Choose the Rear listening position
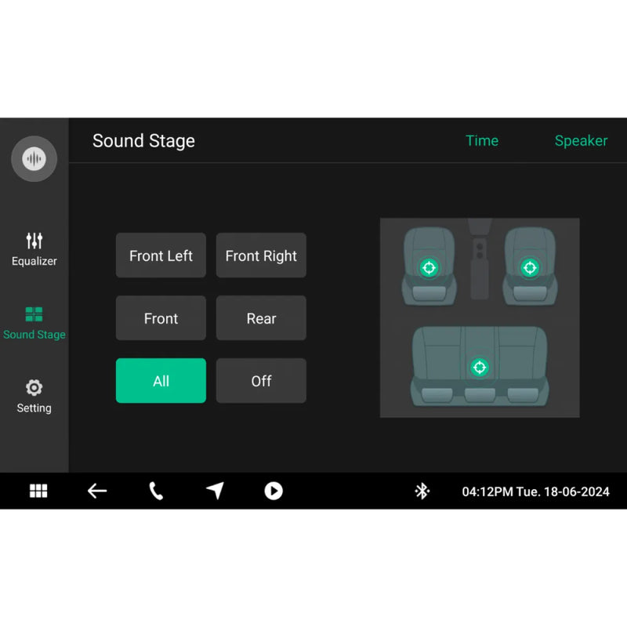This screenshot has width=627, height=627. tap(261, 318)
